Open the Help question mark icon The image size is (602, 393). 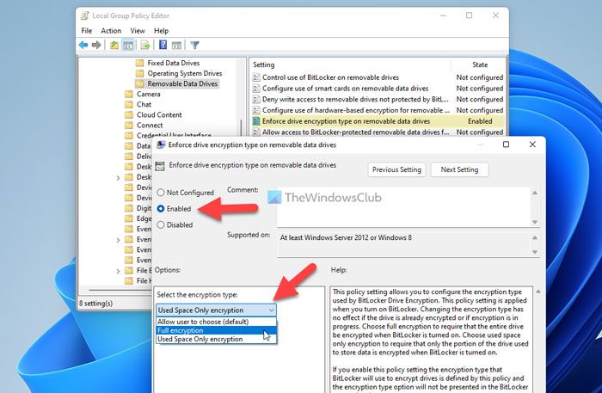[x=163, y=45]
